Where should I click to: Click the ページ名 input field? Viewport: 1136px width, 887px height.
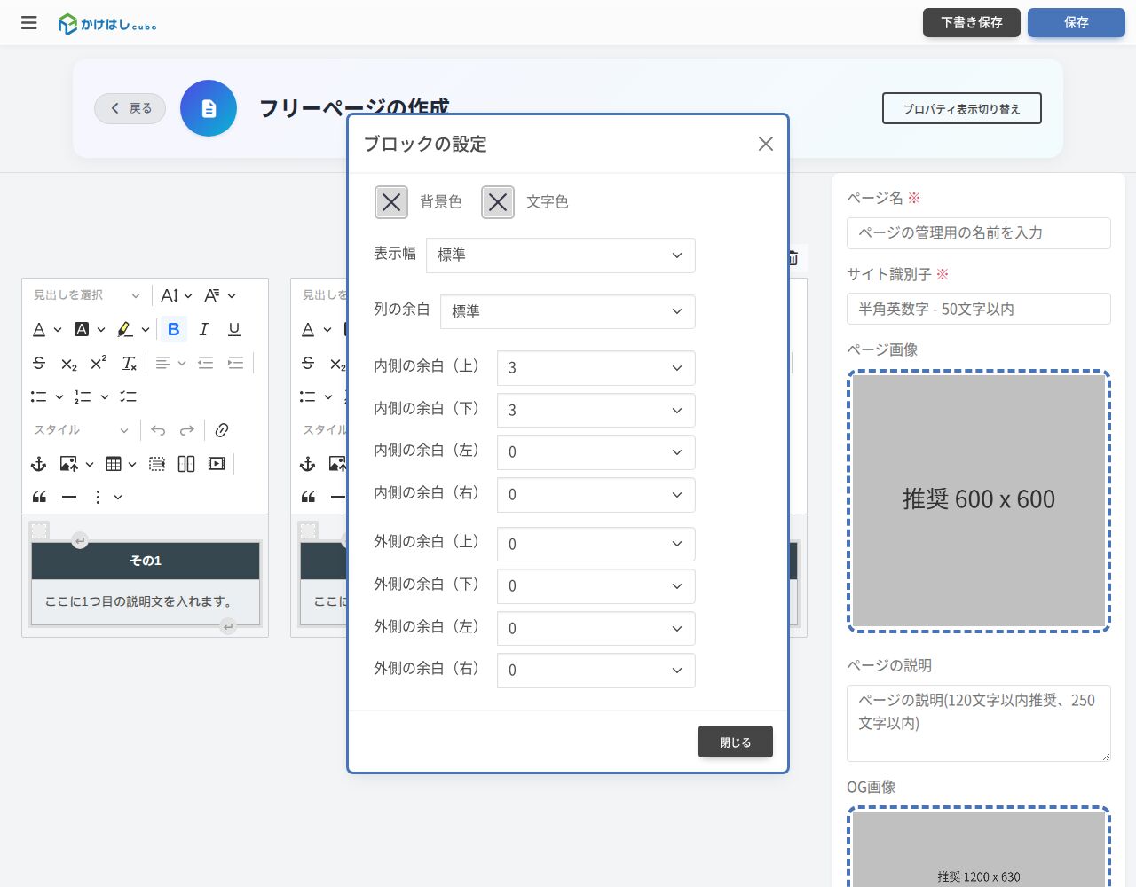(979, 233)
